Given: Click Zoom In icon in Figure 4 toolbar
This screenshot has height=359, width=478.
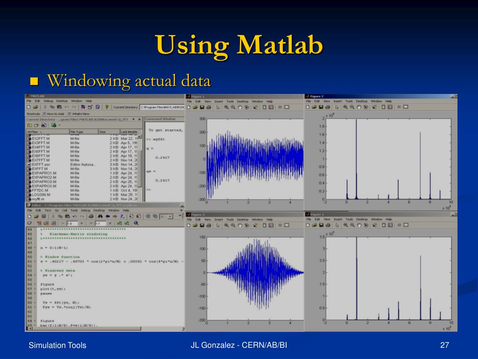Looking at the screenshot, I should 346,225.
